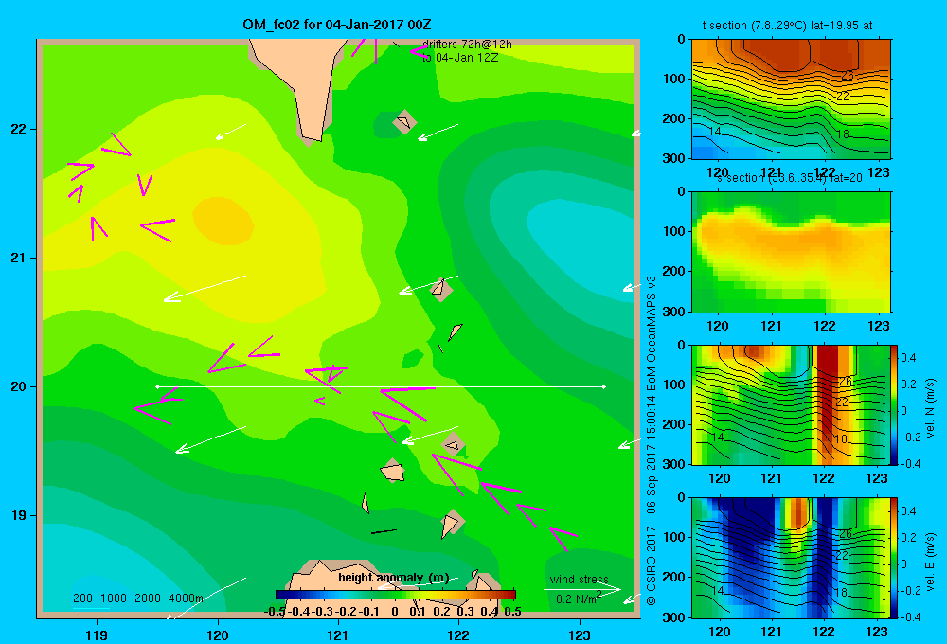Select the vel. E velocity color bar
Image resolution: width=947 pixels, height=644 pixels.
coord(894,558)
